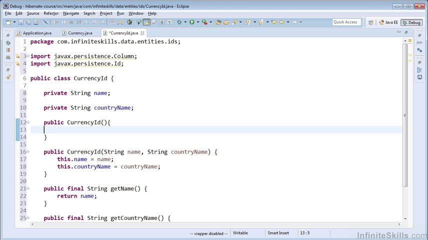Click the Save All toolbar icon

pos(28,22)
